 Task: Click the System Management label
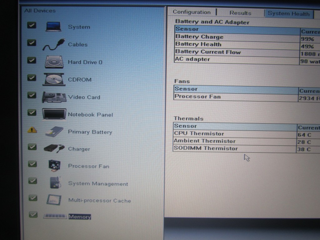pos(98,184)
